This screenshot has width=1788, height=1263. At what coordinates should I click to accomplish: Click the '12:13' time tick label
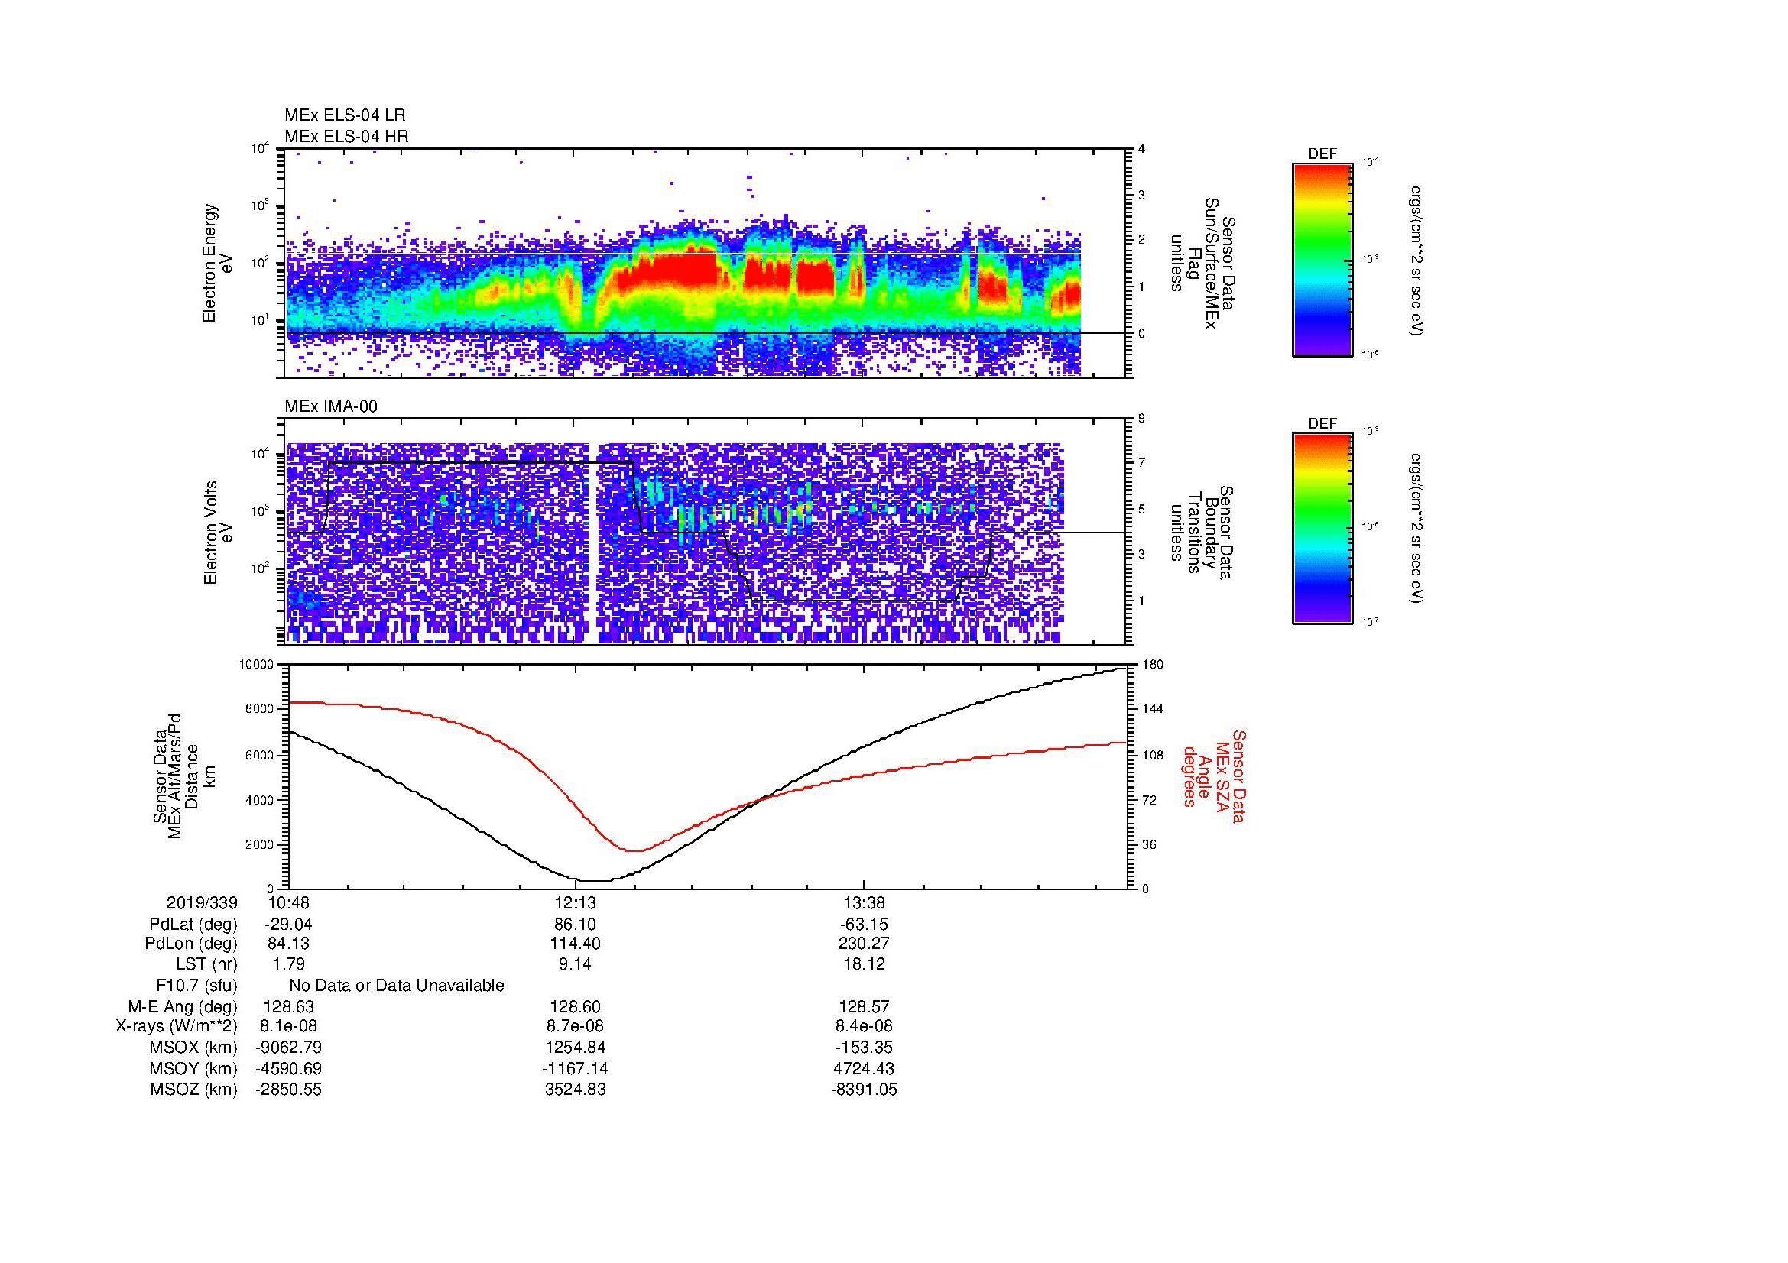pos(576,903)
